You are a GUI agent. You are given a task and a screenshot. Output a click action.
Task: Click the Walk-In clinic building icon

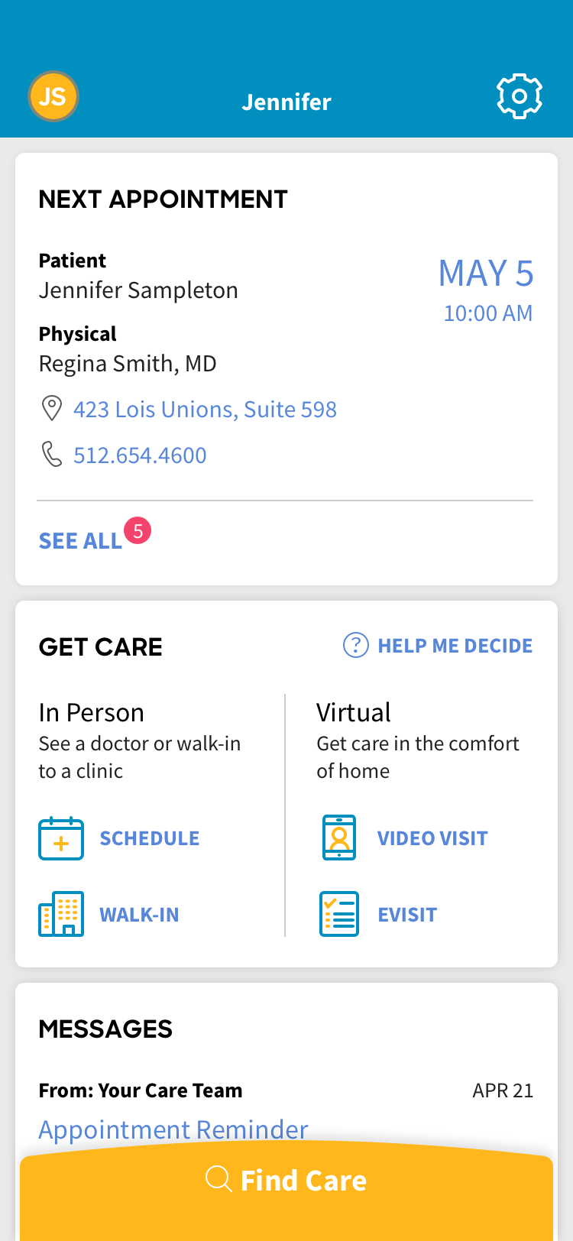pyautogui.click(x=61, y=914)
